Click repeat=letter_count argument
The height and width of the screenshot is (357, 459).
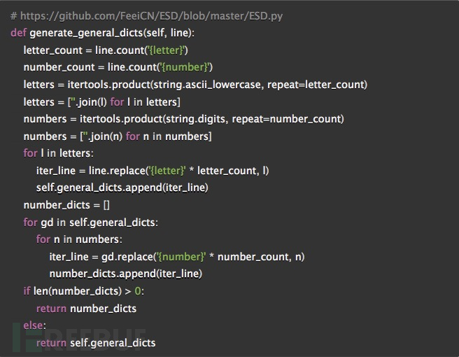(x=316, y=85)
